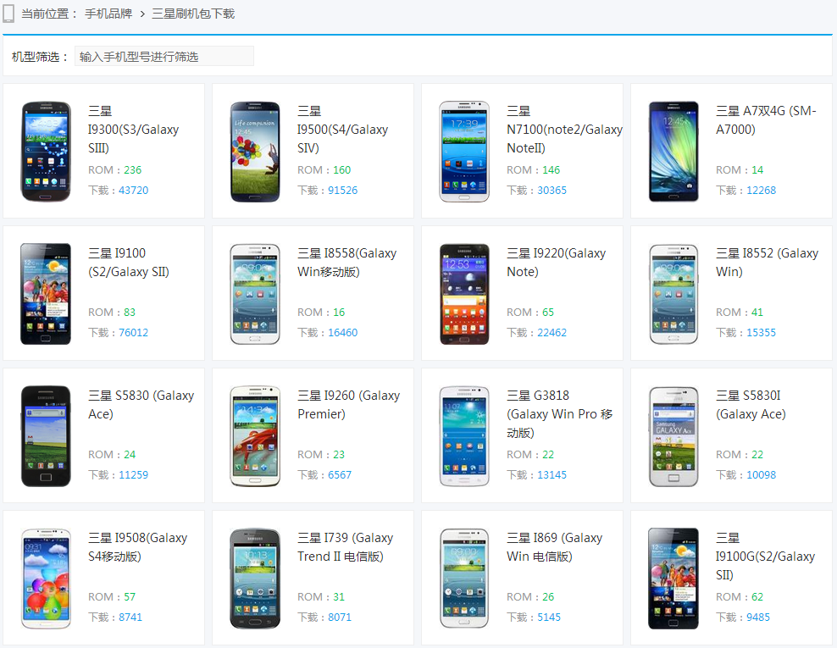Open the 三星 I739 Galaxy Trend II image
837x648 pixels.
click(x=255, y=579)
